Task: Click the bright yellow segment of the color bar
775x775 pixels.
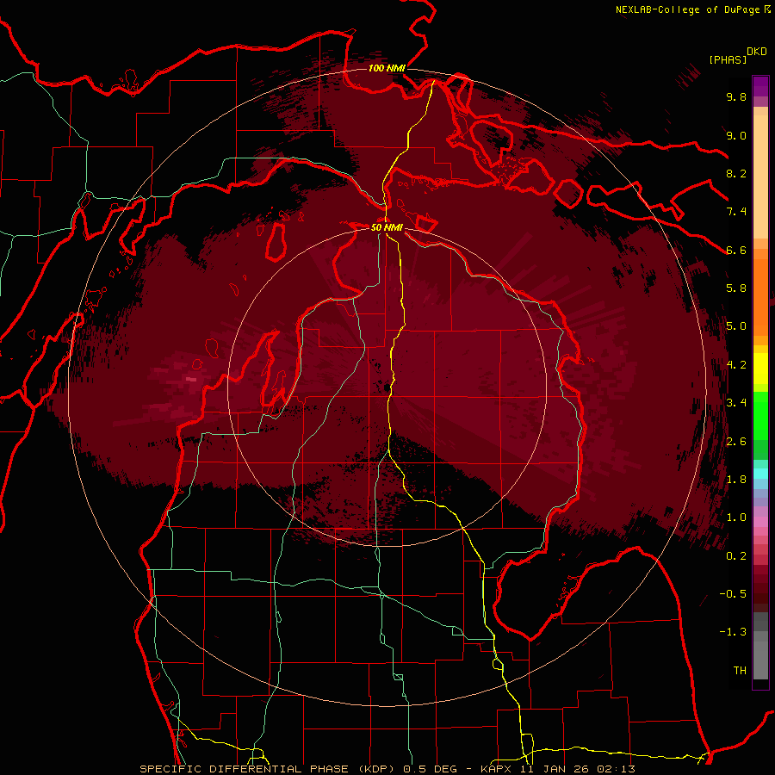Action: (x=760, y=369)
